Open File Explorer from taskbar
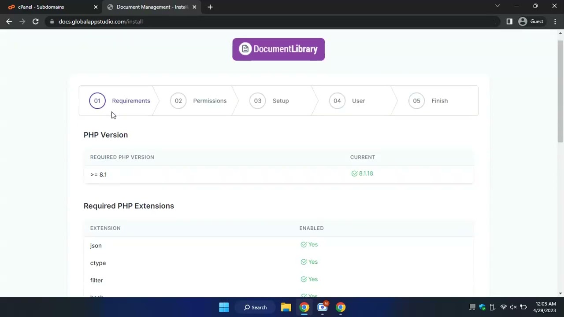 point(286,307)
